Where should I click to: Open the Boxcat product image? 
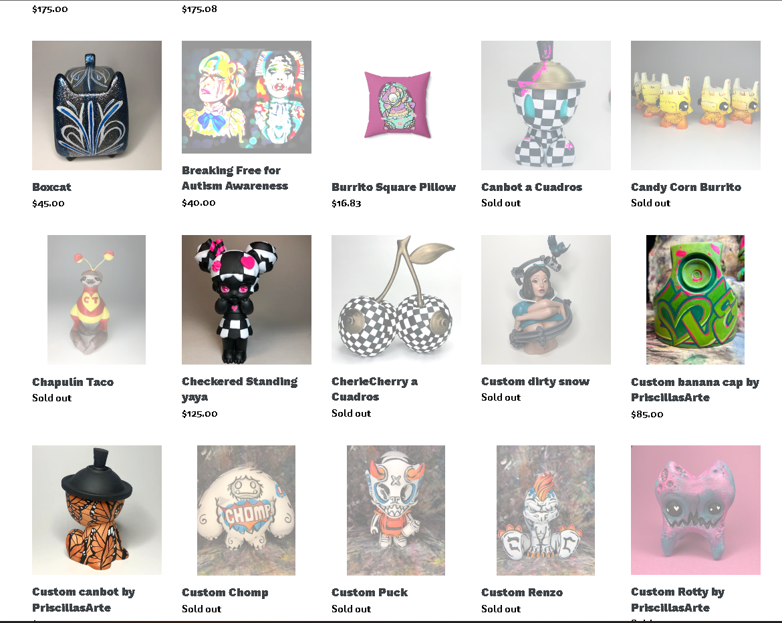(x=97, y=106)
